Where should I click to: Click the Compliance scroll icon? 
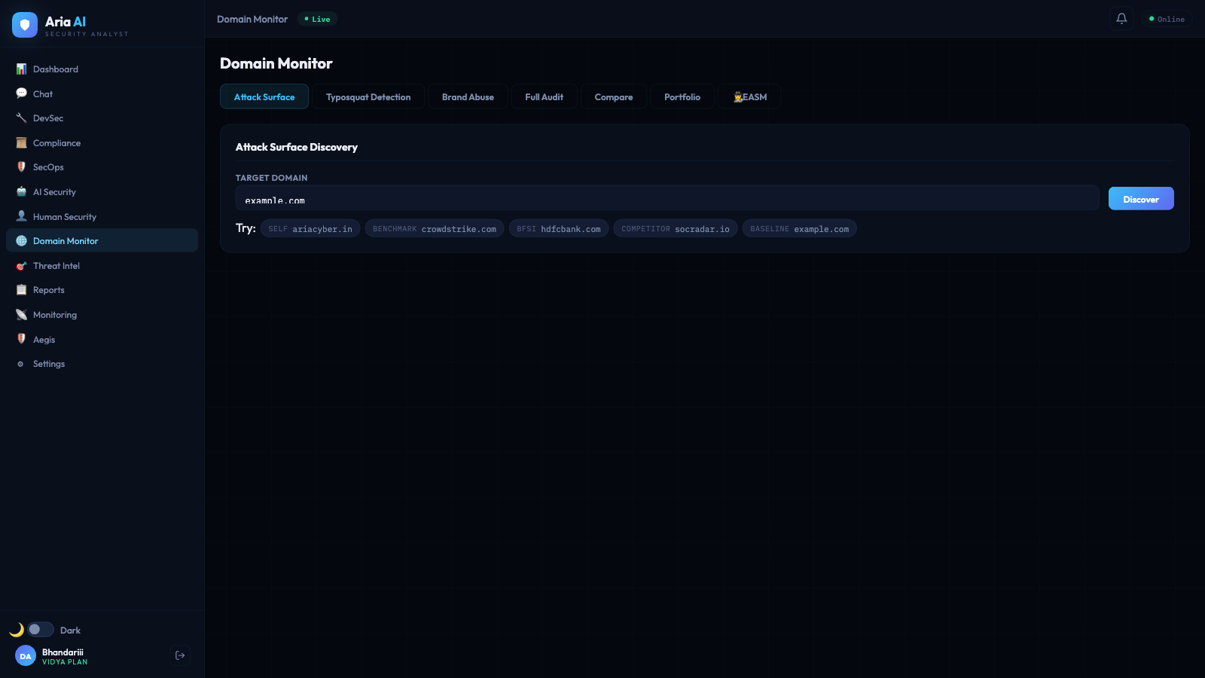point(21,143)
